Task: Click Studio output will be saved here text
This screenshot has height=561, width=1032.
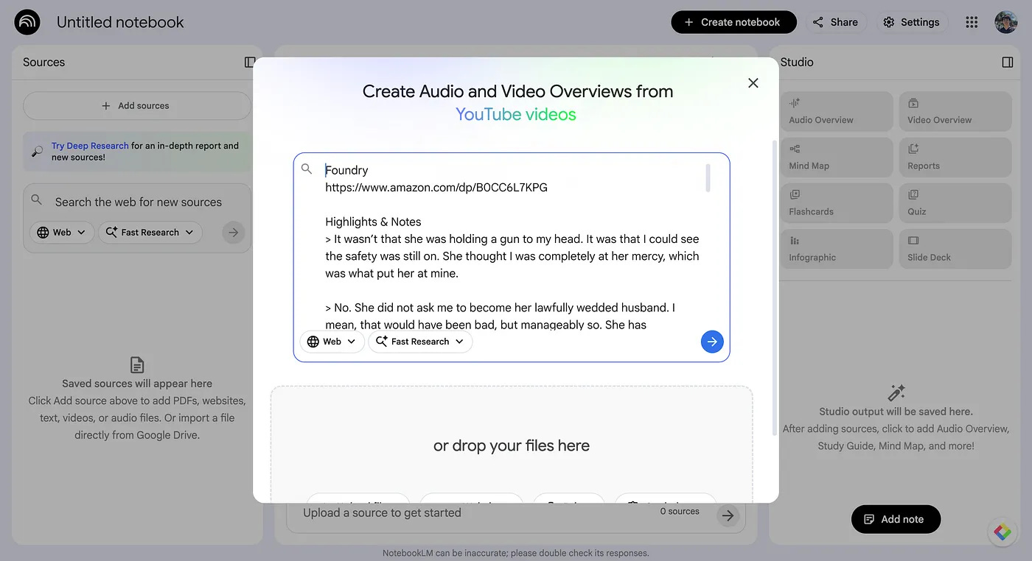Action: [896, 412]
